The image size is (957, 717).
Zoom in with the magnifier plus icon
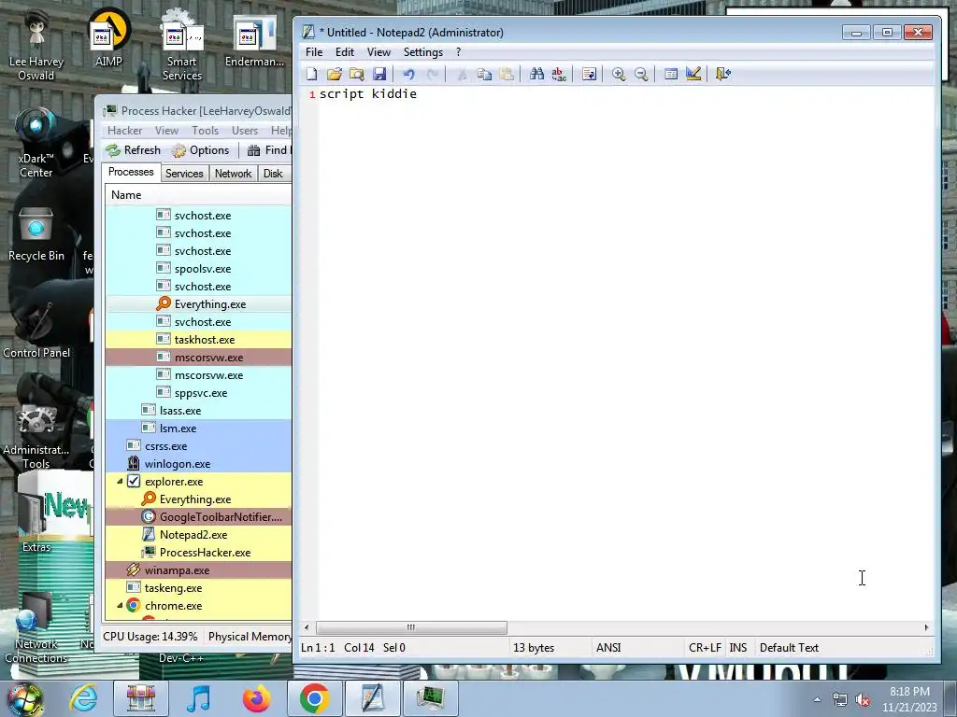pyautogui.click(x=619, y=75)
